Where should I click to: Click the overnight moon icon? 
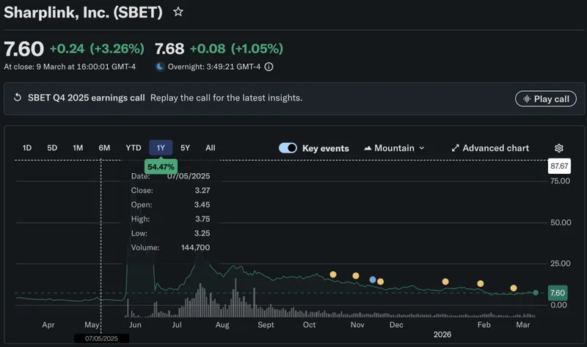[160, 67]
